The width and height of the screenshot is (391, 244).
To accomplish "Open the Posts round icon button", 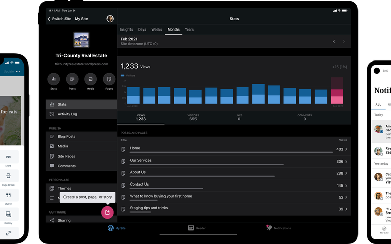I will pyautogui.click(x=72, y=79).
